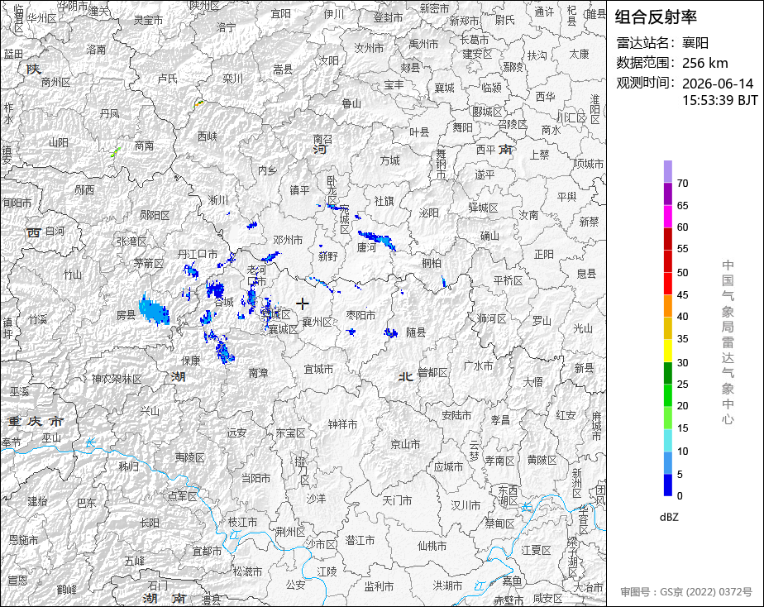Click the 钟祥市 map label
The height and width of the screenshot is (607, 764).
point(342,425)
